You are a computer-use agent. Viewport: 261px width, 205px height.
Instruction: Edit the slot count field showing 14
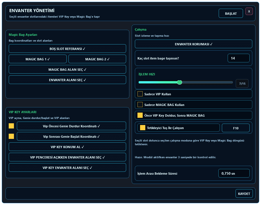[239, 58]
